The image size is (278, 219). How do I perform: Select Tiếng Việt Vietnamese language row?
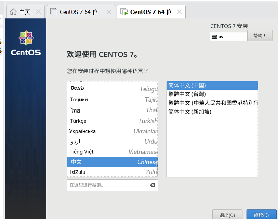tap(112, 152)
